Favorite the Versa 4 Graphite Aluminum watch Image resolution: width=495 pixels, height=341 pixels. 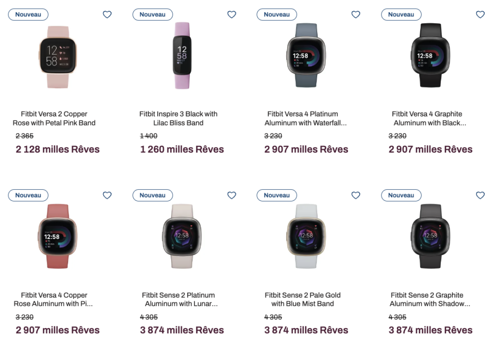480,14
